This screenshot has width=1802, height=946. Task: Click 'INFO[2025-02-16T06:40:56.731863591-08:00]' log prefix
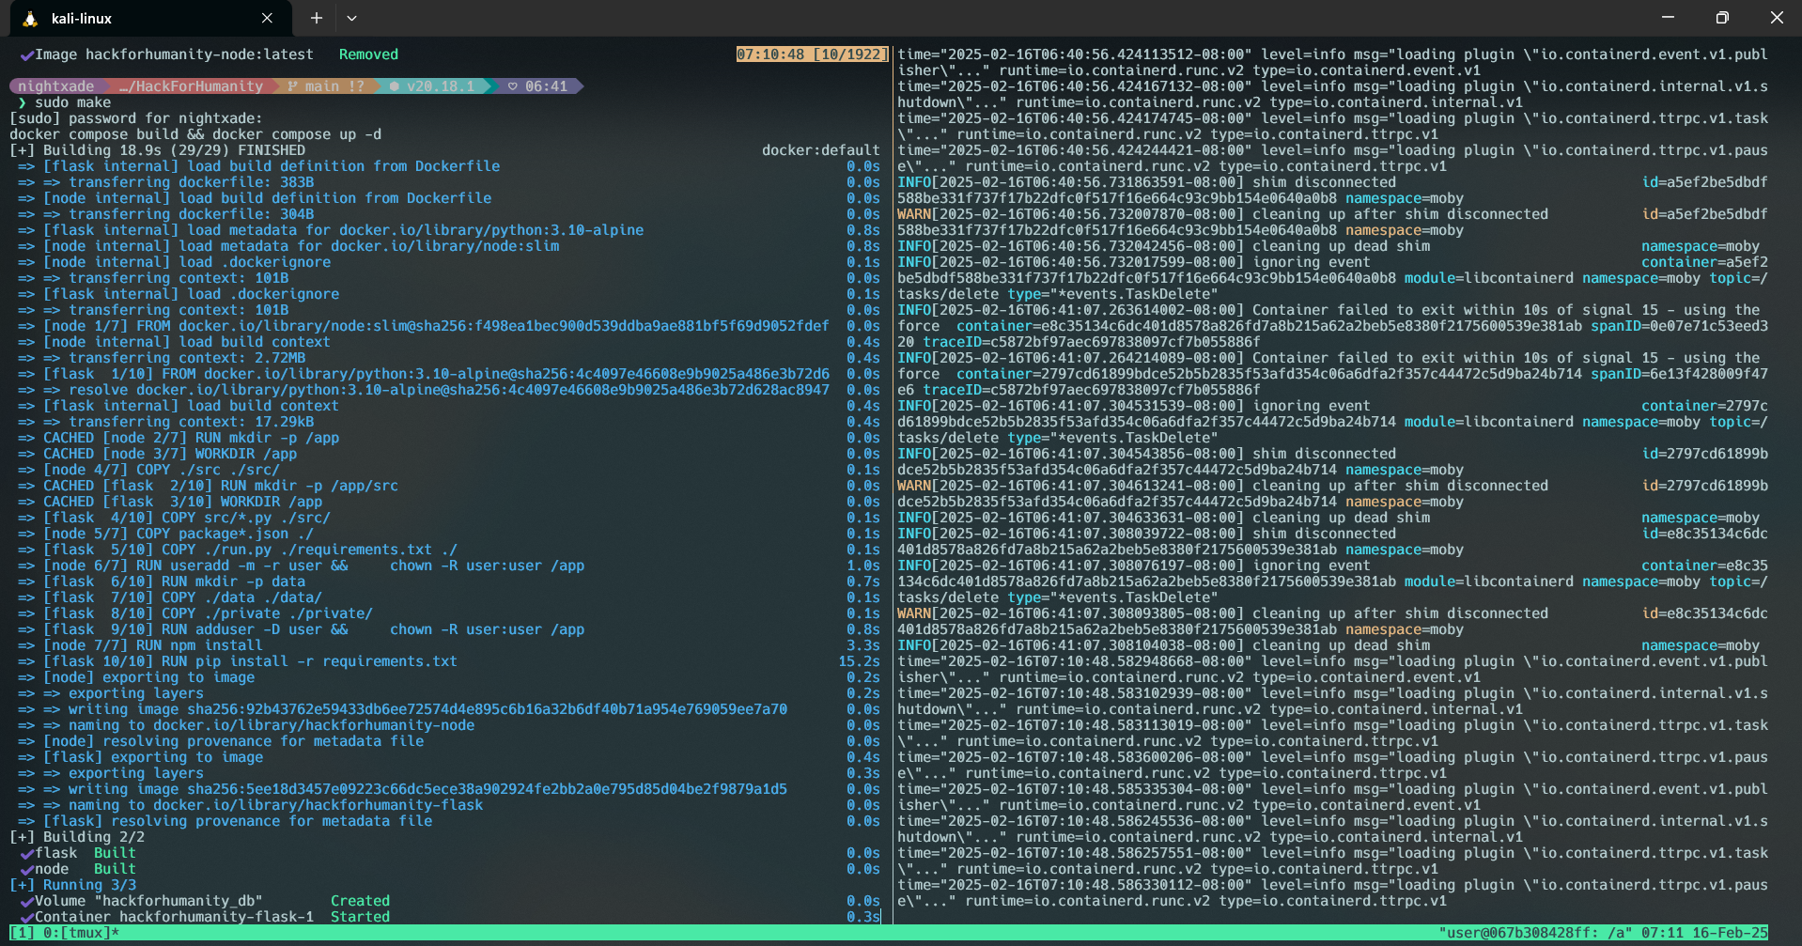coord(1070,182)
